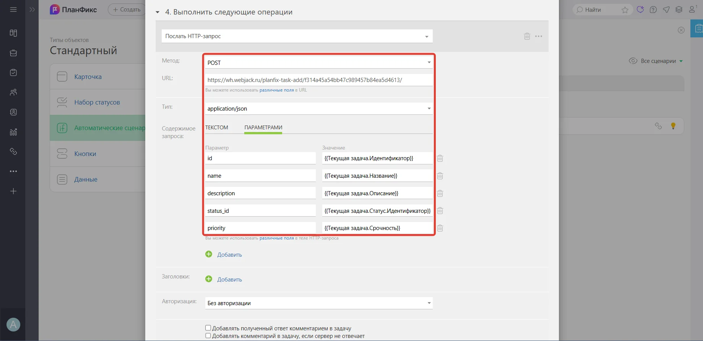Open the application/json type dropdown
This screenshot has width=703, height=341.
pos(319,109)
